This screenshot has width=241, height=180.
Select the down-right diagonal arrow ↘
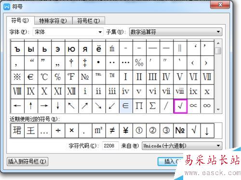(x=99, y=106)
